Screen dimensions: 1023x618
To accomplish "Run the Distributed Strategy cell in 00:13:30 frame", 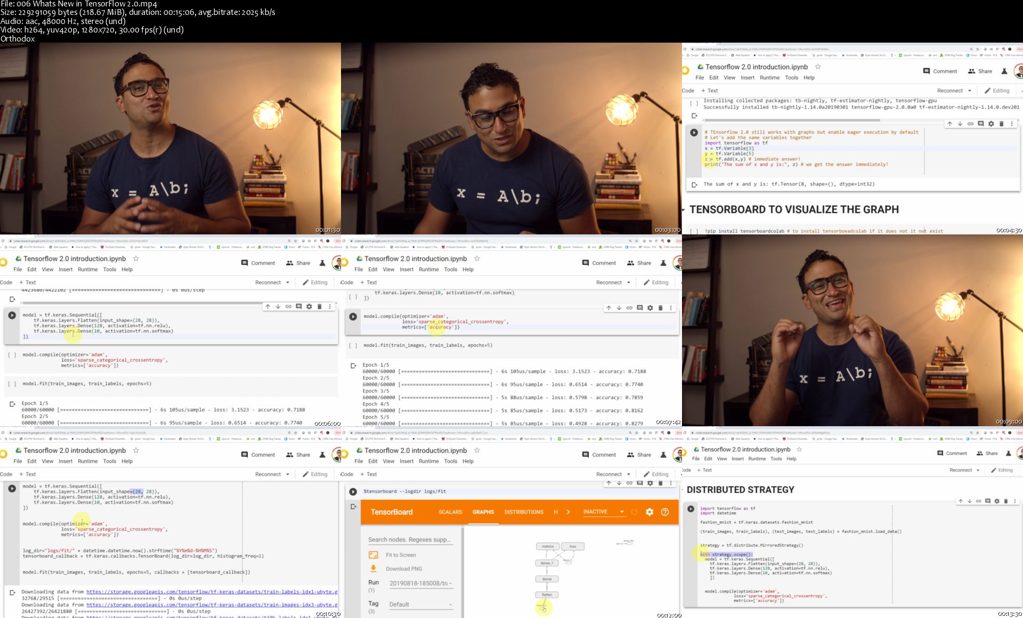I will 691,509.
